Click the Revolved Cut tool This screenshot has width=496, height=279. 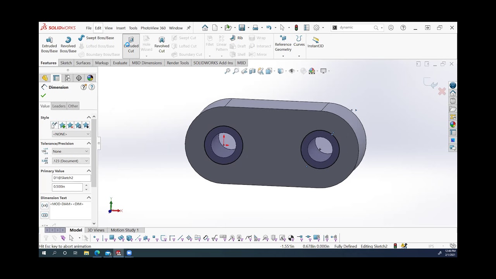coord(162,45)
